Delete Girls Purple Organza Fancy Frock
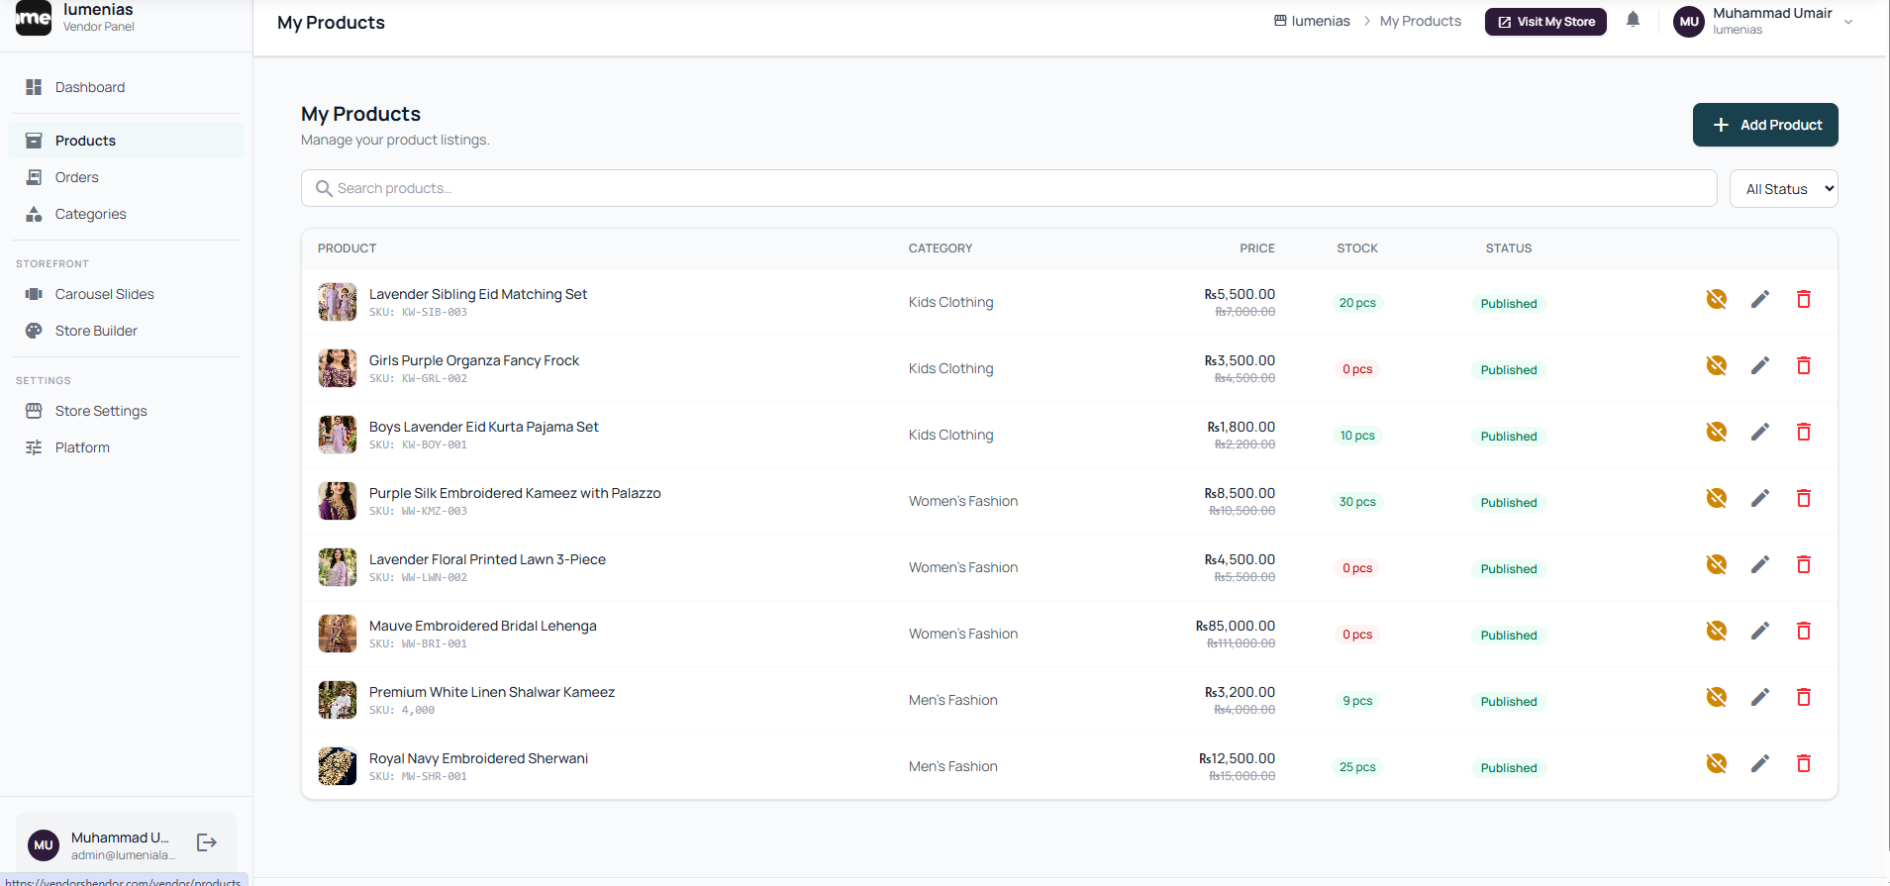This screenshot has width=1890, height=886. point(1804,365)
